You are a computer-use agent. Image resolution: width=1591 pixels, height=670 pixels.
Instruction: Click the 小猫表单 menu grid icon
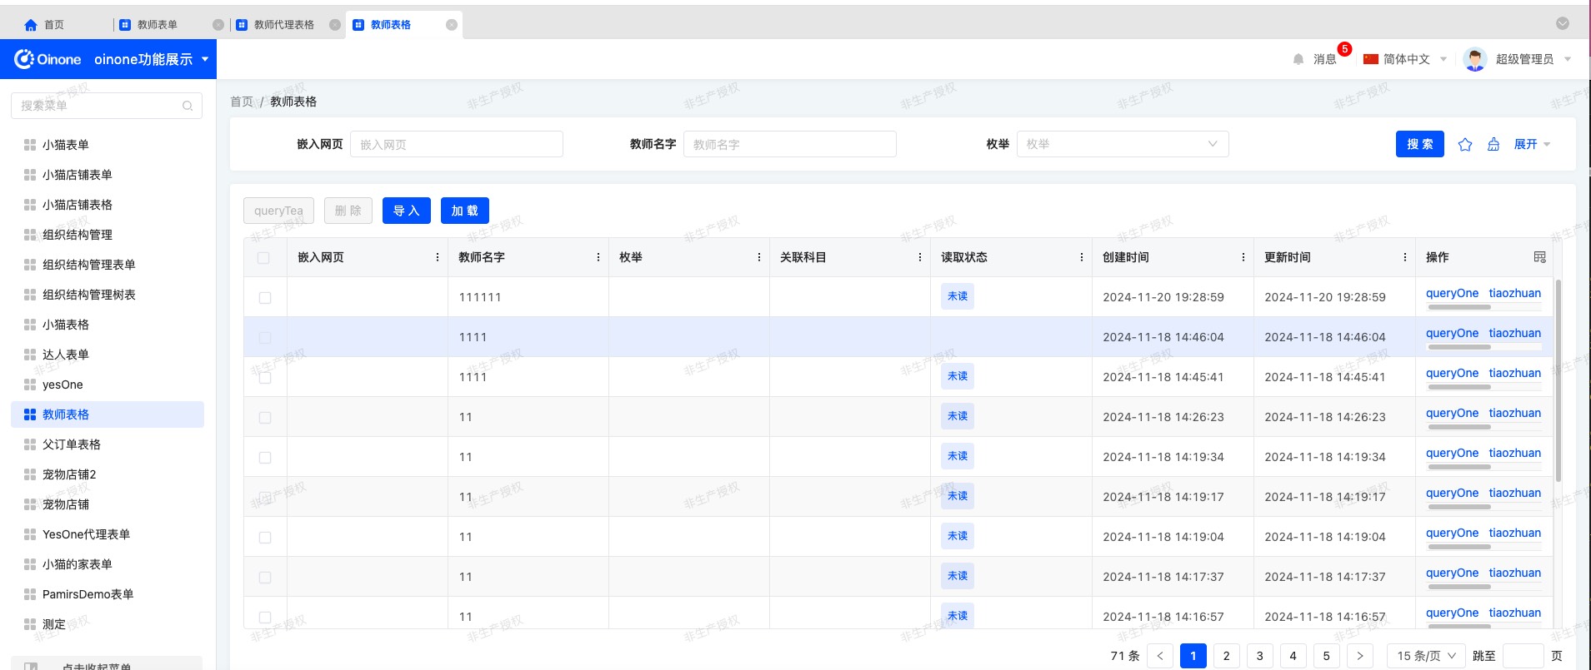pyautogui.click(x=30, y=145)
